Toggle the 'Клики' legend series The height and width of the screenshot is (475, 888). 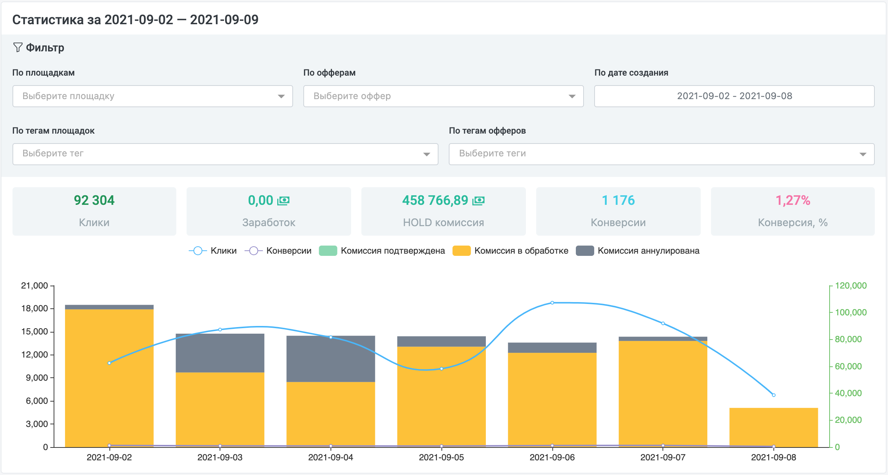(213, 251)
